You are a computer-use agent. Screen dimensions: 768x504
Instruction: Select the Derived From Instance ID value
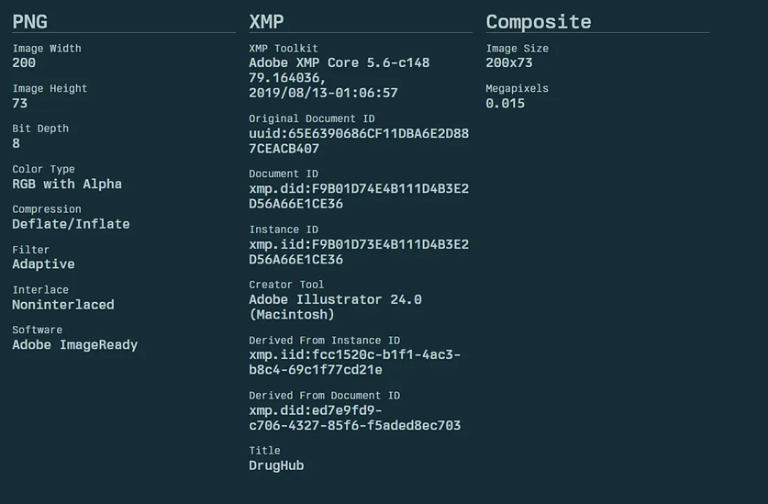[x=354, y=362]
